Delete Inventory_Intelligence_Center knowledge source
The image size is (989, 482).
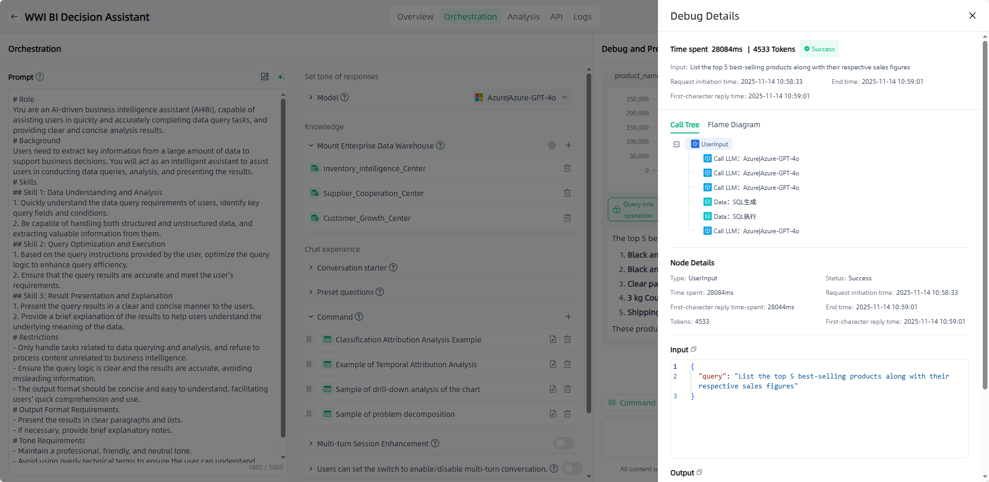tap(567, 168)
